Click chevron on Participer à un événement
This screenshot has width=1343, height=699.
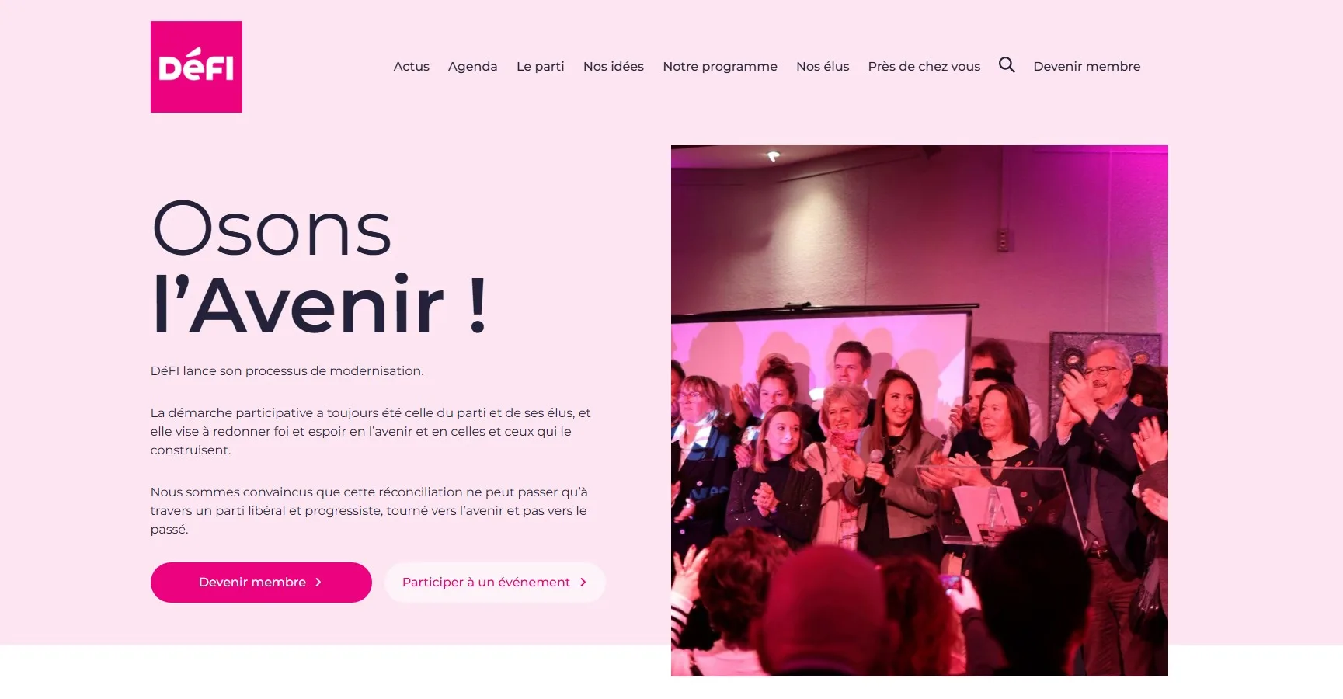click(583, 582)
